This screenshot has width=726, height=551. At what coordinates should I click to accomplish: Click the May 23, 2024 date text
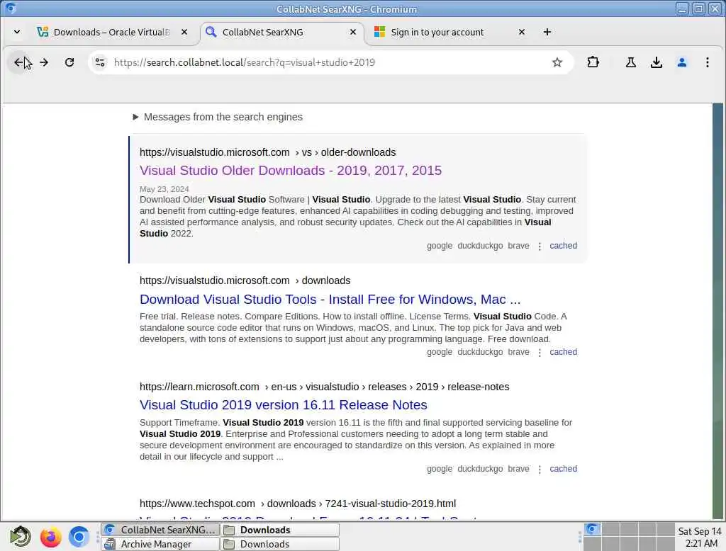coord(164,189)
